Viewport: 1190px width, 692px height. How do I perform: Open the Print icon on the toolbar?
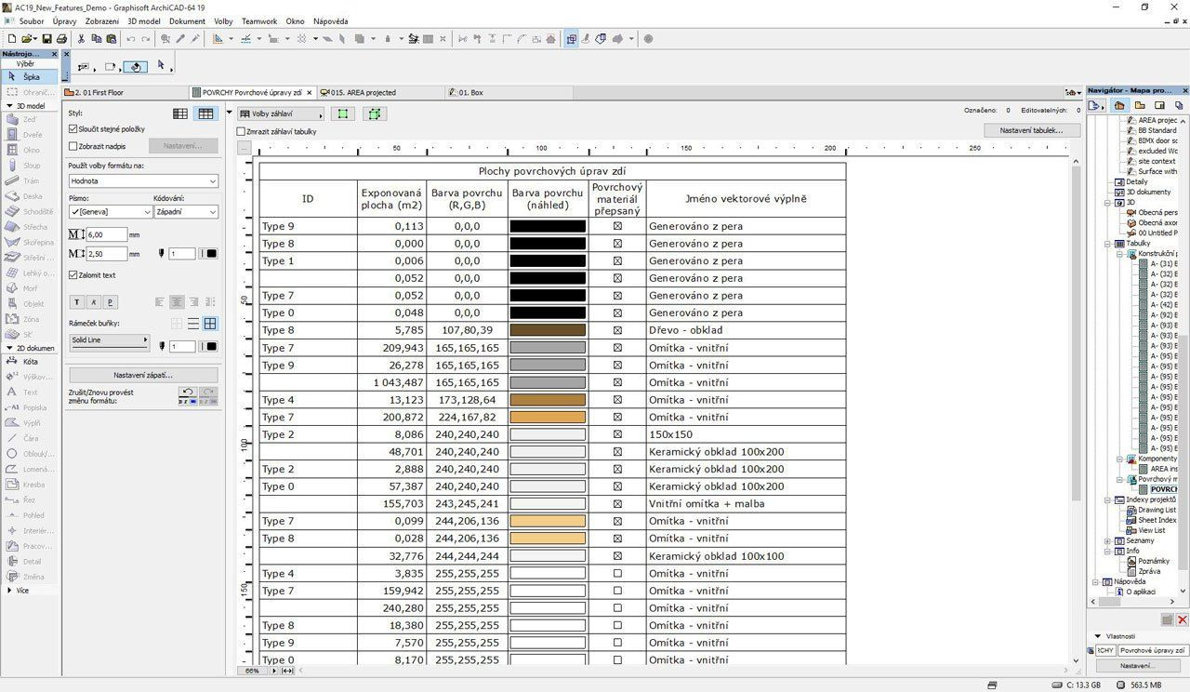(x=62, y=38)
